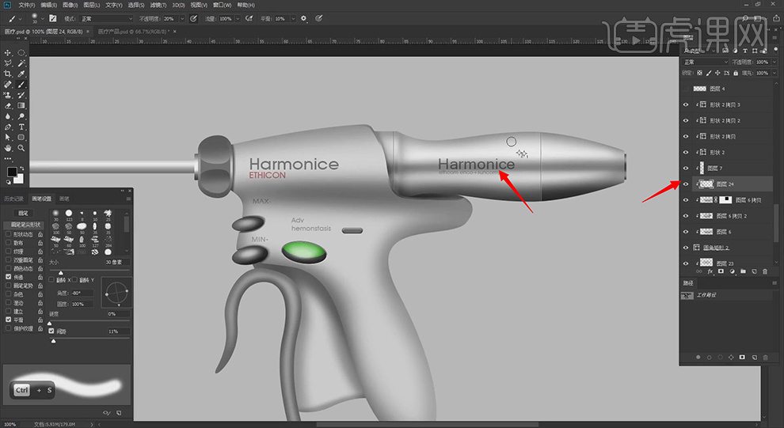Screen dimensions: 784x428
Task: Lock all with padlock icon
Action: click(x=736, y=73)
